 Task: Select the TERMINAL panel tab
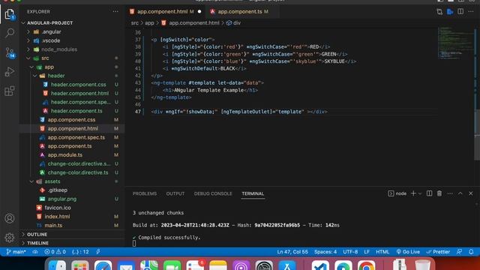[x=253, y=193]
